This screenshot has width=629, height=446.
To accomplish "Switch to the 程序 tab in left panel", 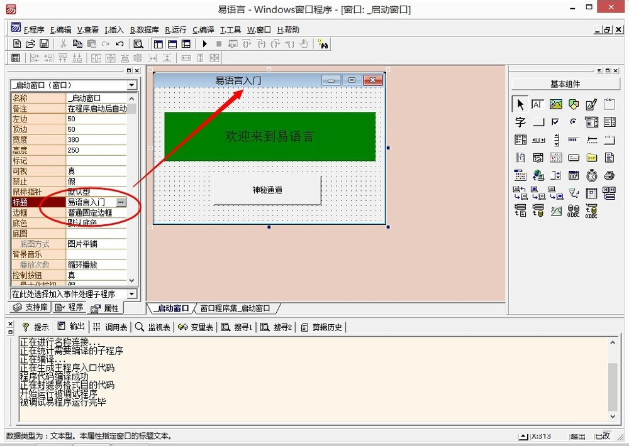I will pos(69,307).
